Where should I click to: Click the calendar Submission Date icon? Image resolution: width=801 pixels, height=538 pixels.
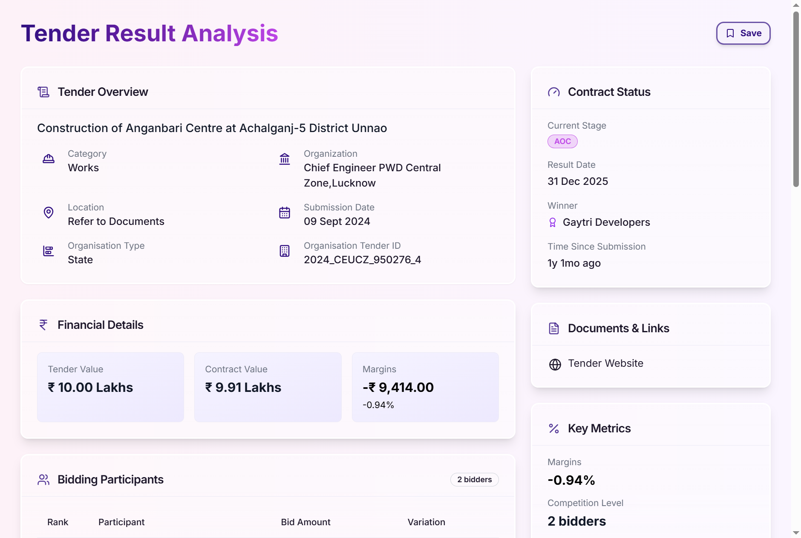click(285, 212)
